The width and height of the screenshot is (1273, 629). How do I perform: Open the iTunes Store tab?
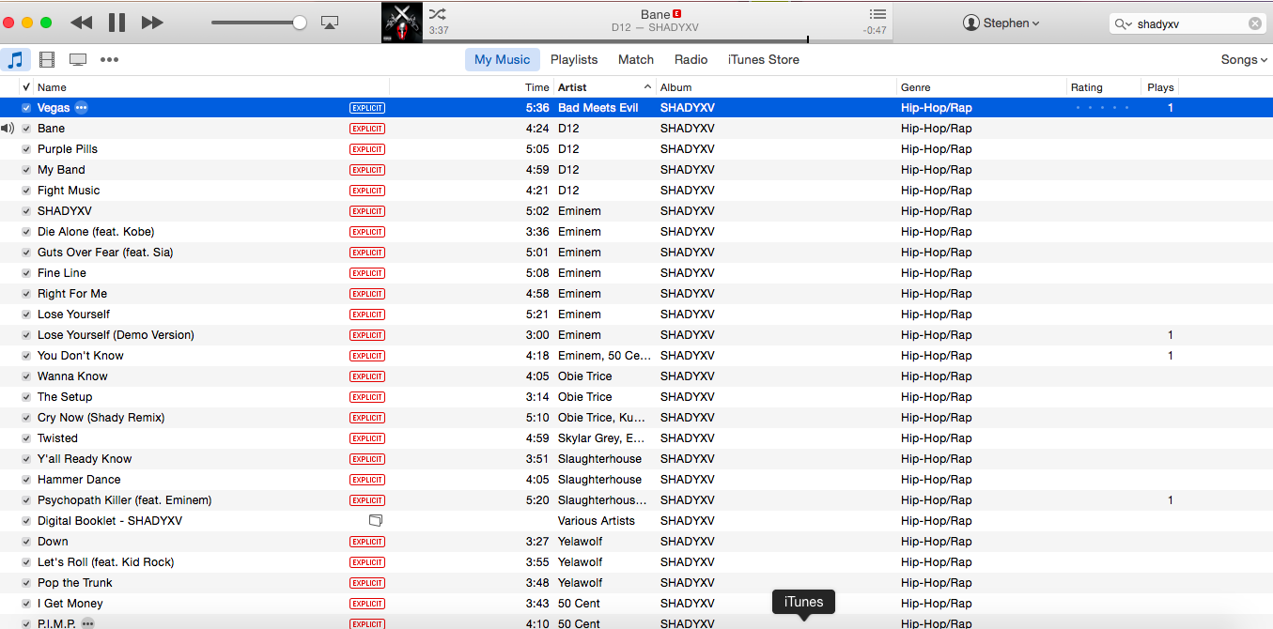click(x=764, y=59)
